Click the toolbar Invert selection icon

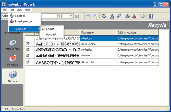pyautogui.click(x=134, y=16)
